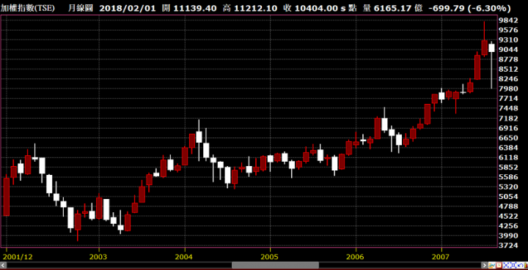Click the 7980 price axis label
Screen dimensions: 528x270
508,89
